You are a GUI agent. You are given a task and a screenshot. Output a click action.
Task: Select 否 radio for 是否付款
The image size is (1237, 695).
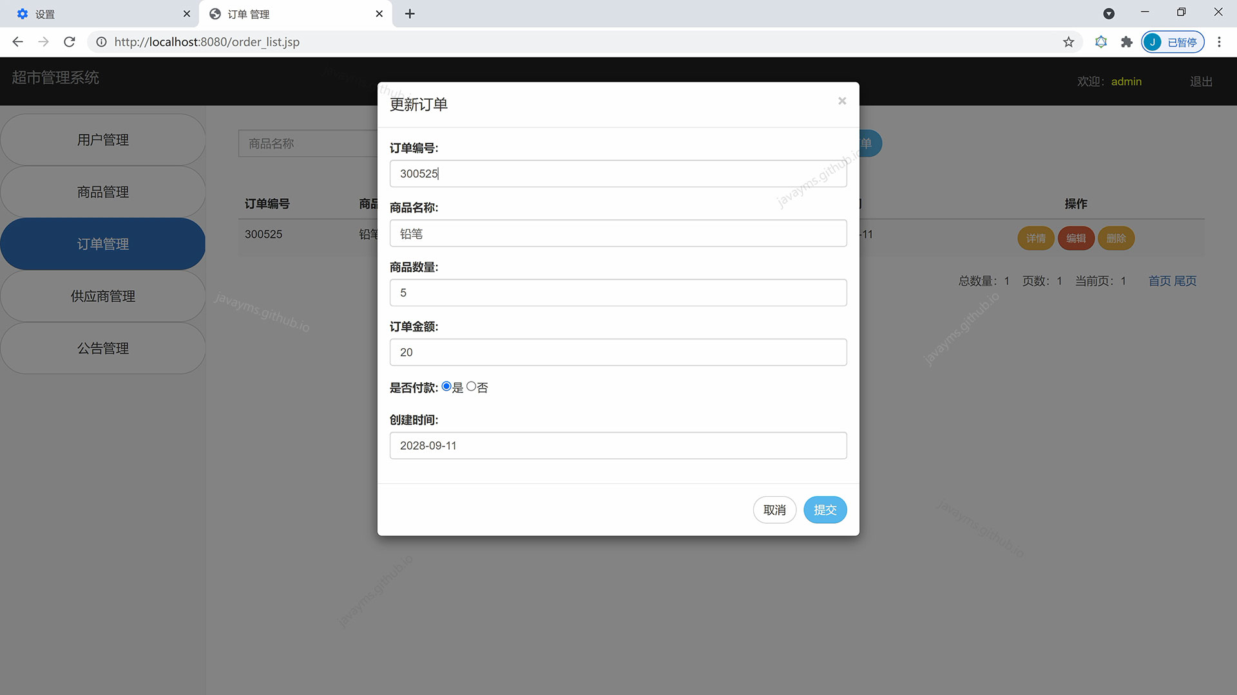(471, 386)
